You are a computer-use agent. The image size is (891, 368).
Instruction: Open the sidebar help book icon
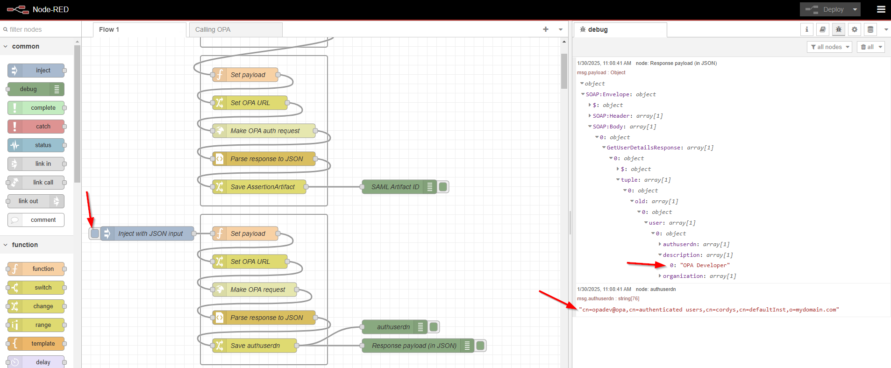tap(822, 29)
